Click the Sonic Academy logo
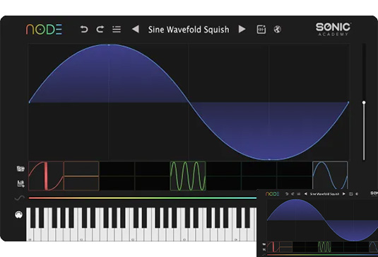The image size is (378, 257). pos(333,29)
